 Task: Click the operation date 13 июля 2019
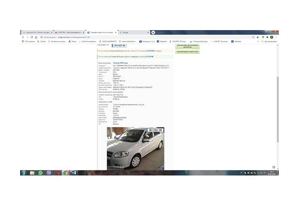coord(120,63)
